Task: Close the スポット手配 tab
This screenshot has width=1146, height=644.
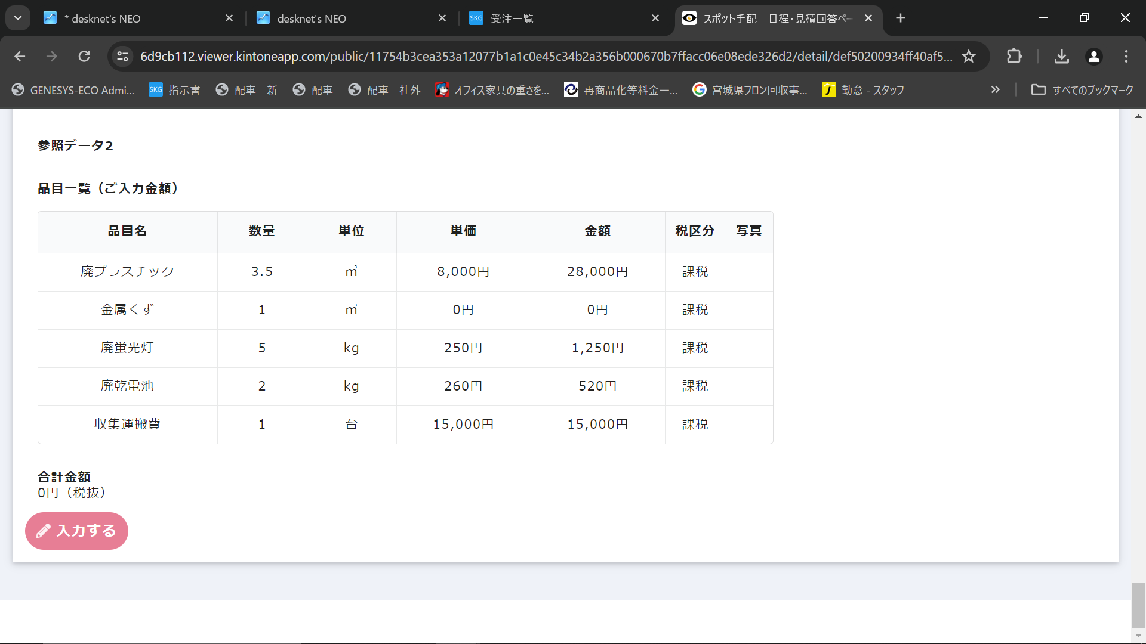Action: pyautogui.click(x=868, y=18)
